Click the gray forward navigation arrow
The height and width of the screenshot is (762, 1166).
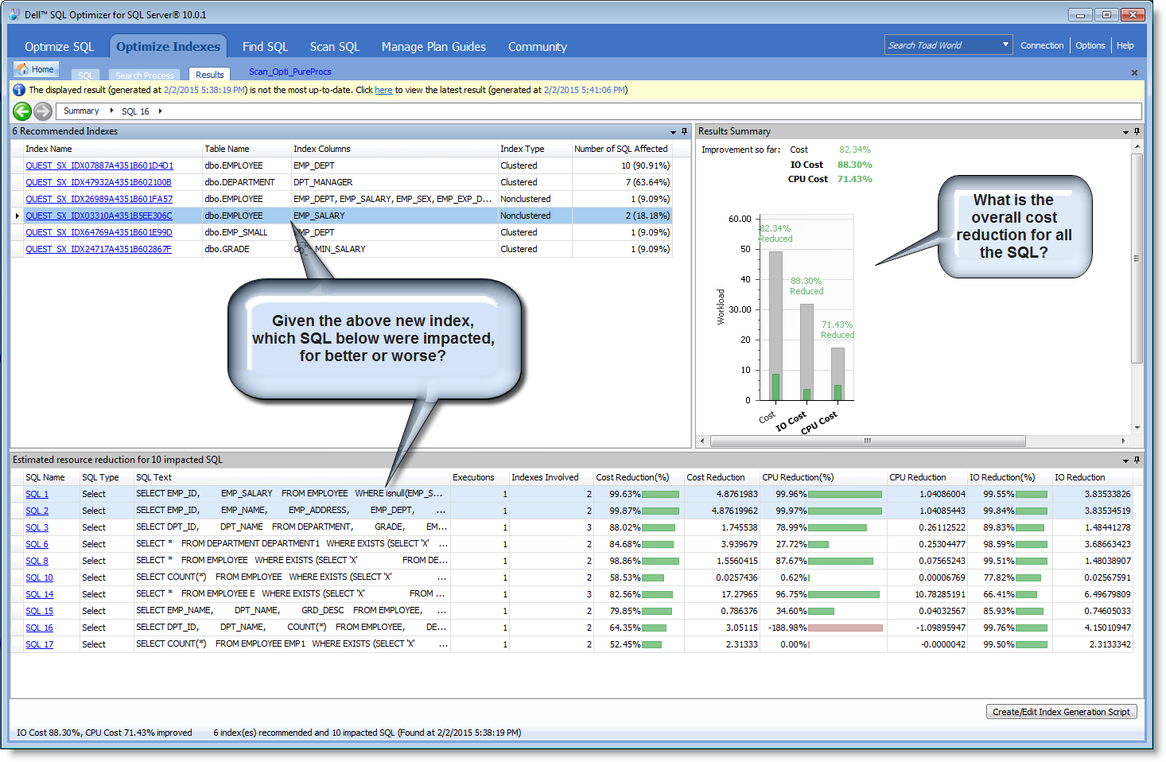(x=43, y=111)
